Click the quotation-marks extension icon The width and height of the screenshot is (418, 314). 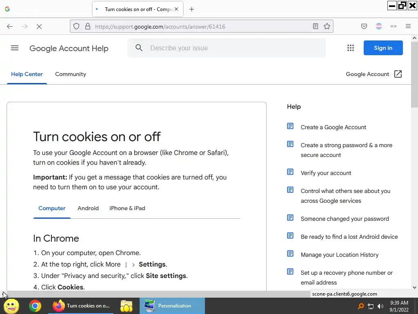394,26
